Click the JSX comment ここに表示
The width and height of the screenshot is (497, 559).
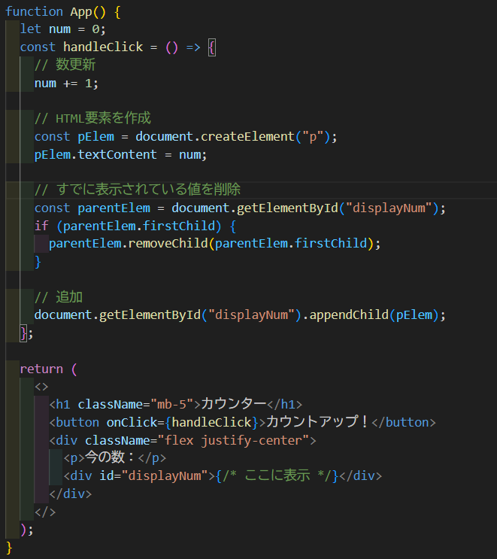277,475
